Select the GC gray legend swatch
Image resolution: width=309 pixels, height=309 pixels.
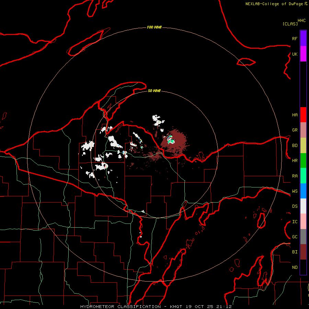coord(303,237)
